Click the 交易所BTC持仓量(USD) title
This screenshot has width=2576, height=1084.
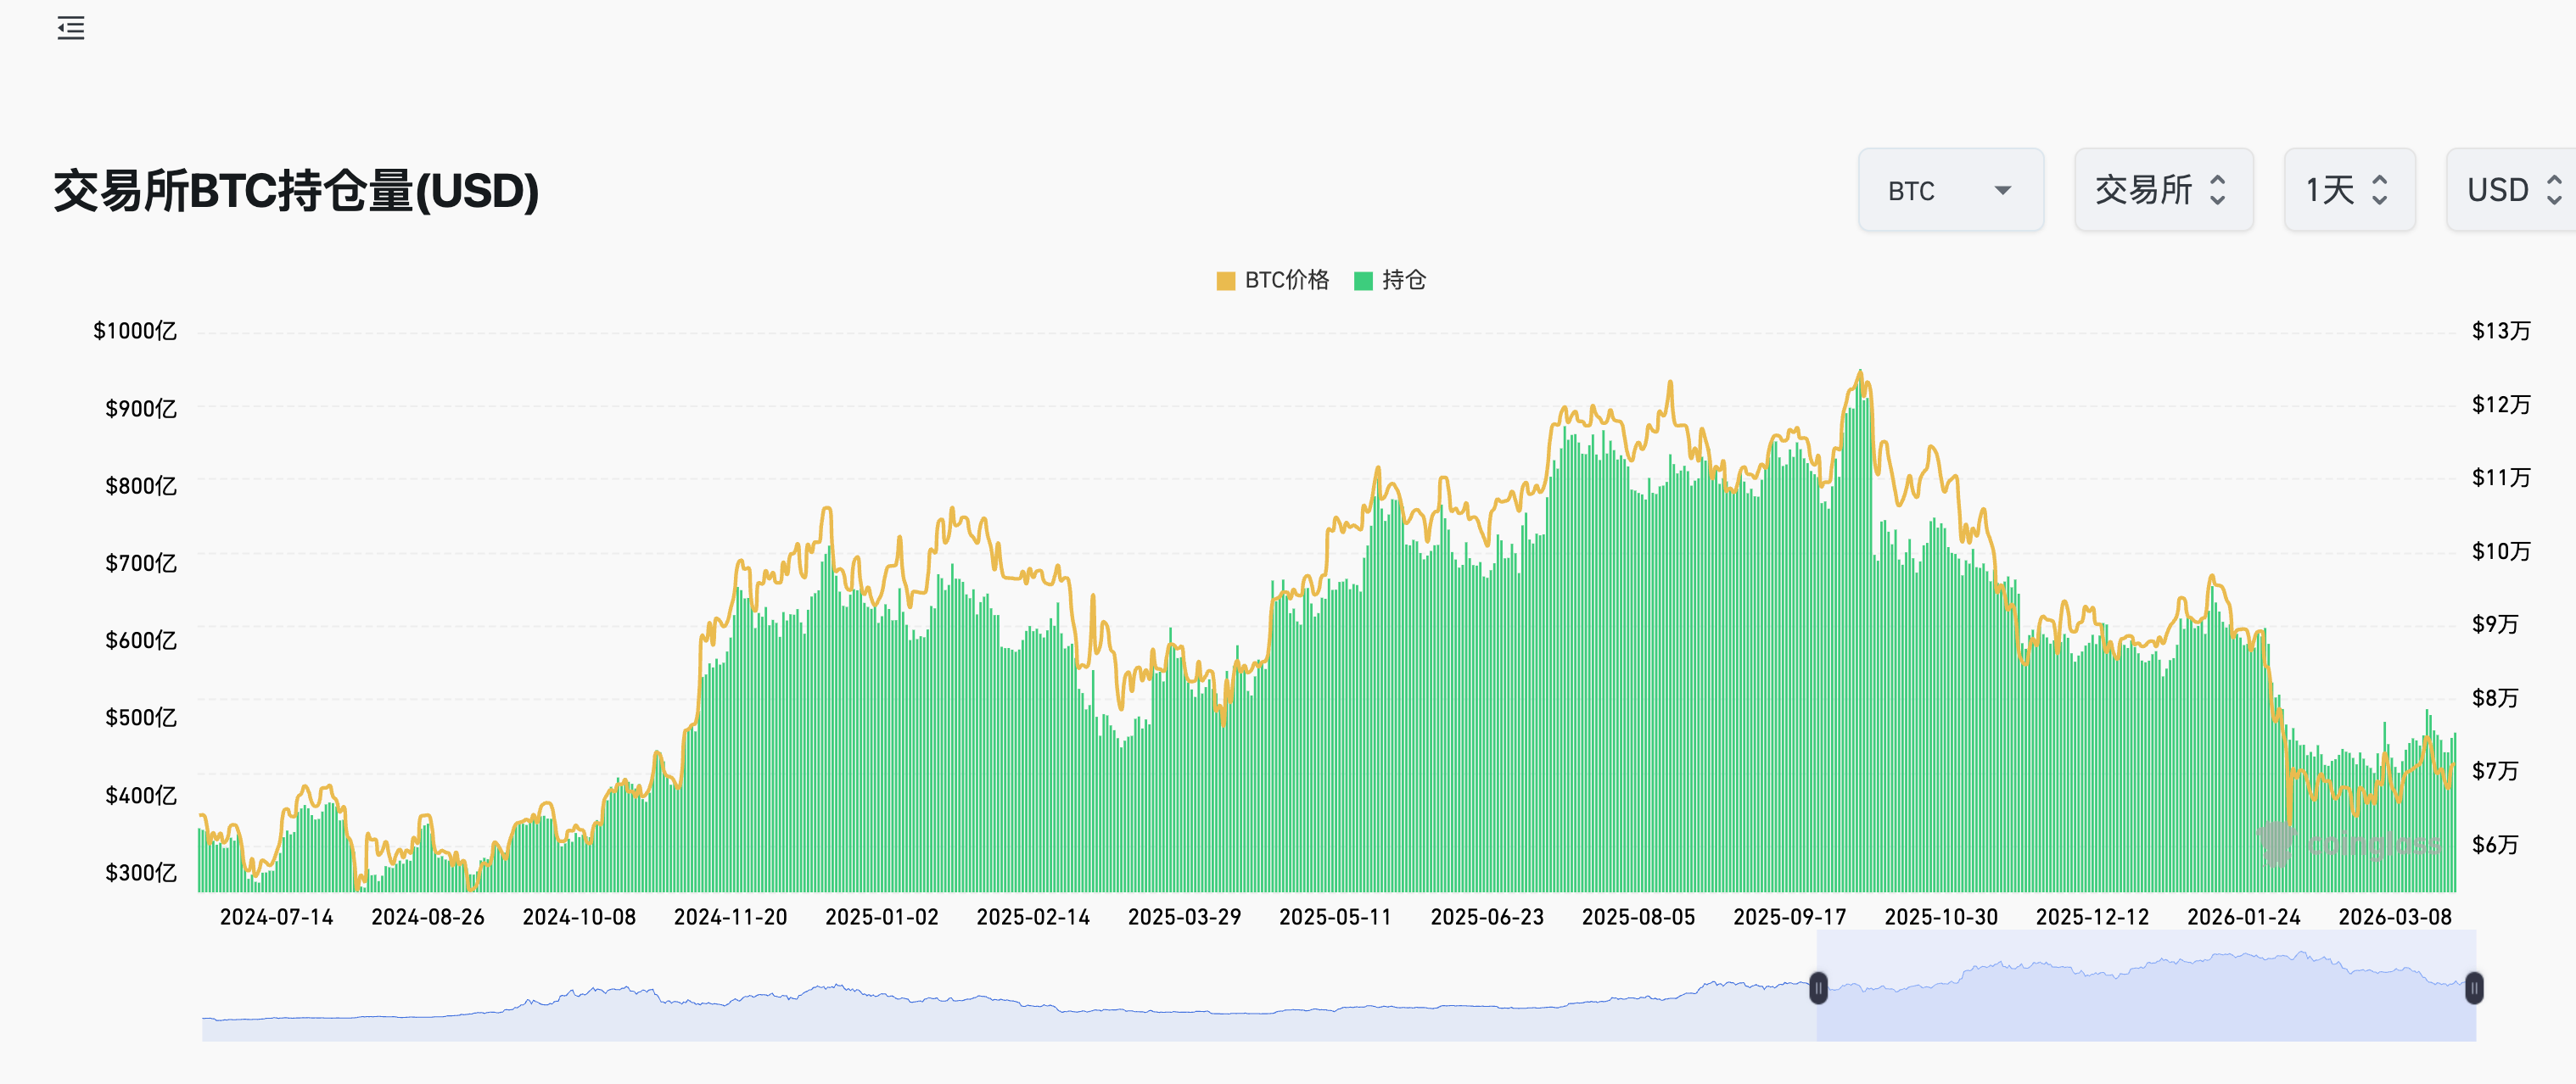296,190
